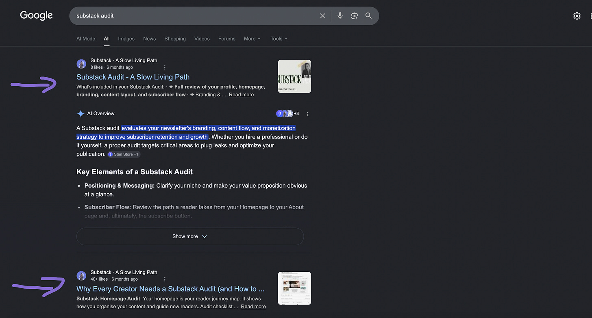Switch to AI Mode tab

tap(86, 39)
